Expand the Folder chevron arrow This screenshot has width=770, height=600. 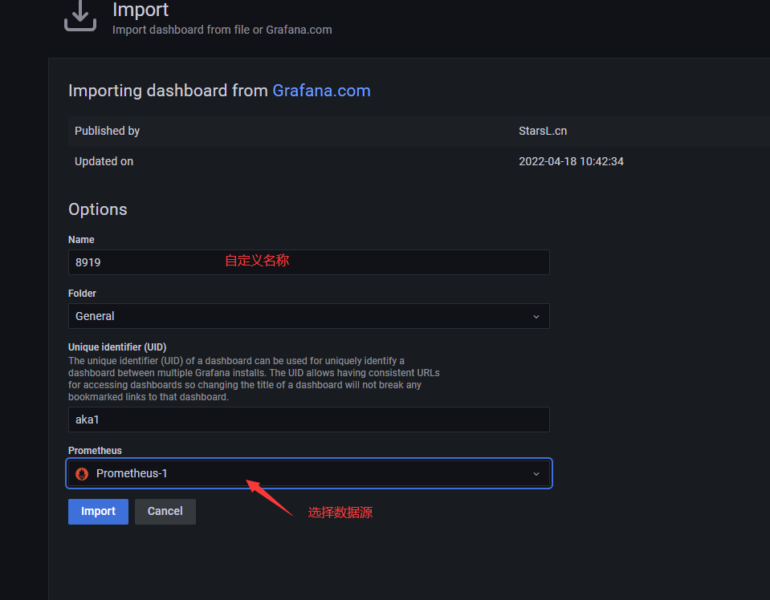coord(536,317)
